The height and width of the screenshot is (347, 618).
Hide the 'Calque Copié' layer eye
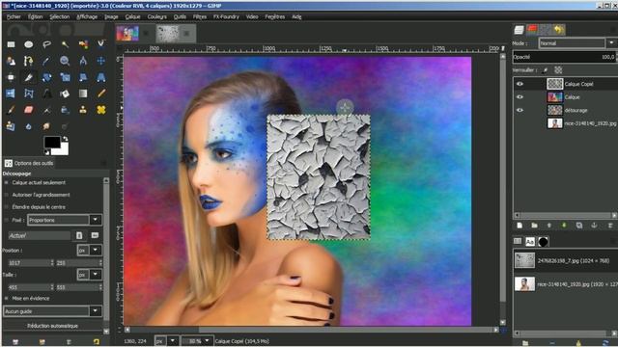(520, 84)
